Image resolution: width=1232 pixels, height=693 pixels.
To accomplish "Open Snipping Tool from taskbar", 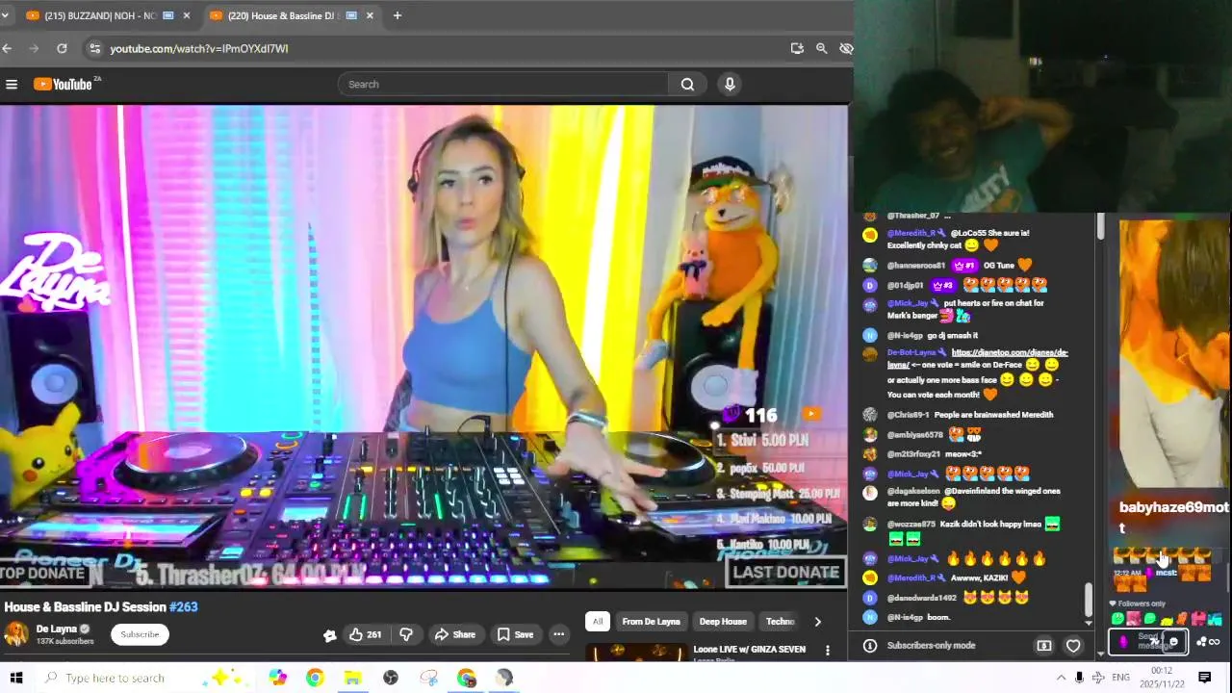I will (429, 678).
